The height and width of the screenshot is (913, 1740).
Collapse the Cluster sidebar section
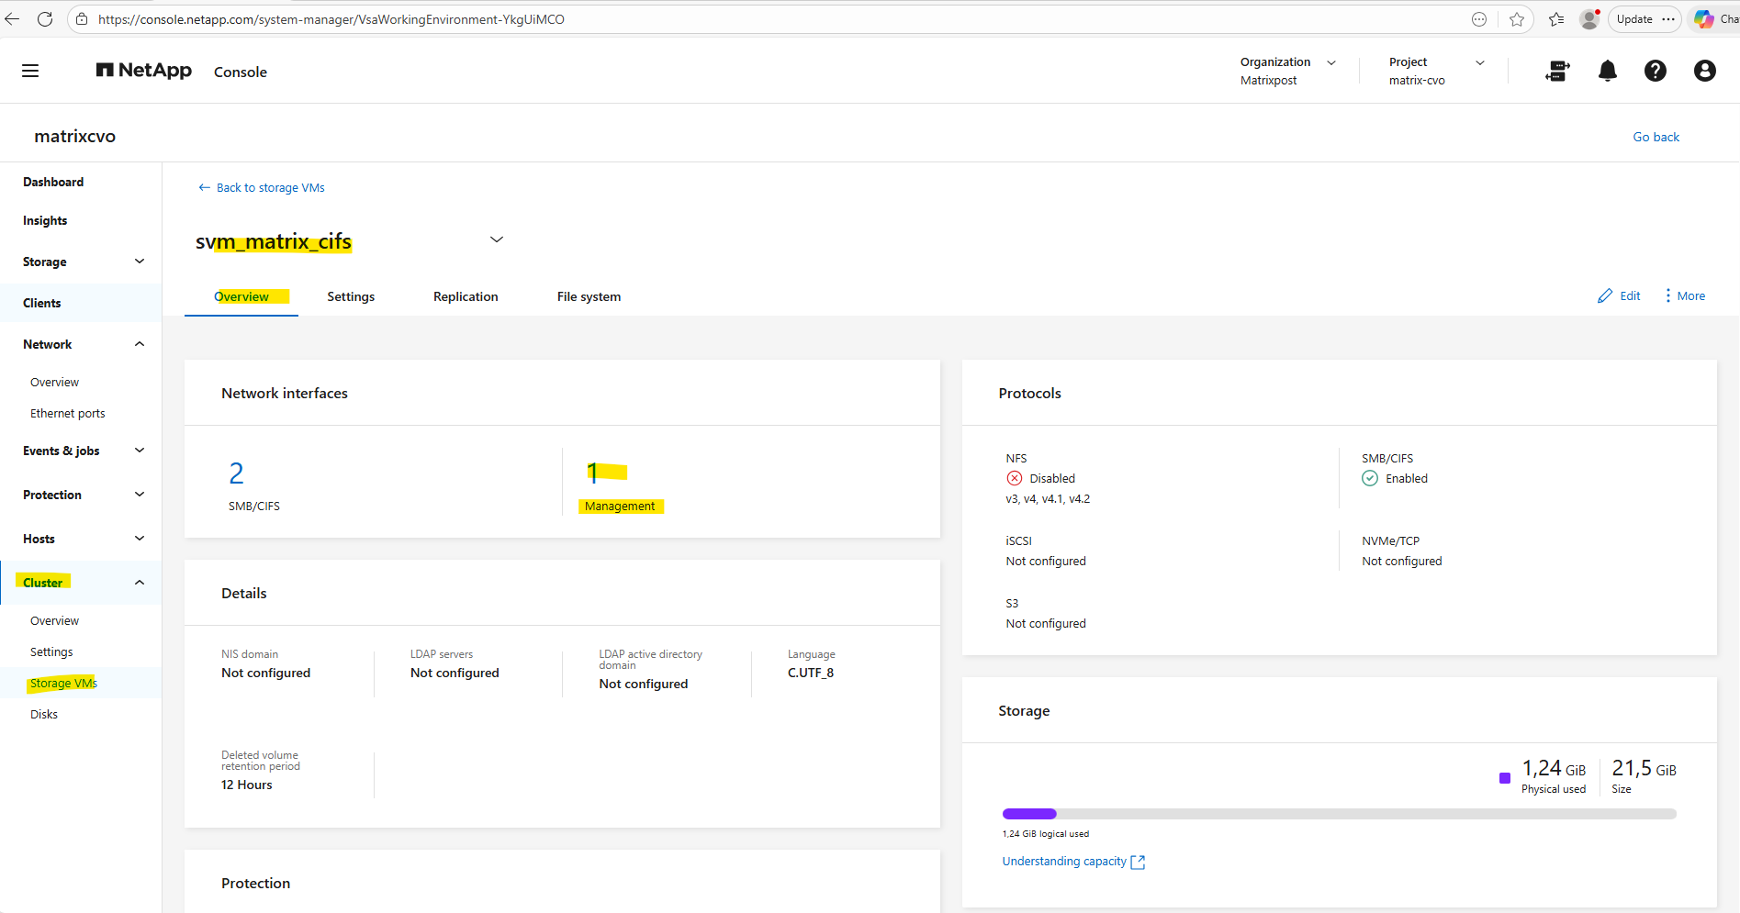(x=140, y=583)
